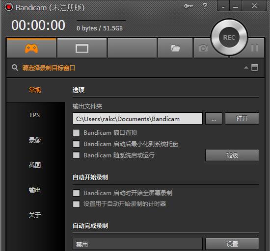
Task: Click the 设置 button for auto complete recording
Action: (232, 244)
